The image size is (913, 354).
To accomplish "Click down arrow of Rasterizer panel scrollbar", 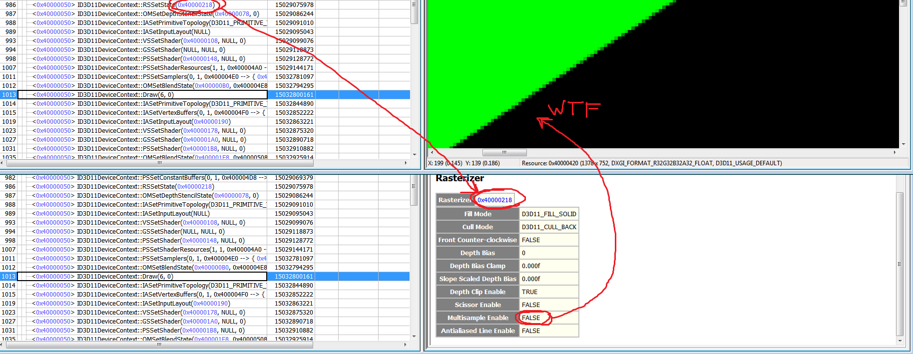I will [x=900, y=341].
